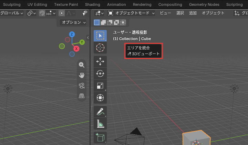Click the dark blue negative Z gizmo circle

[72, 54]
